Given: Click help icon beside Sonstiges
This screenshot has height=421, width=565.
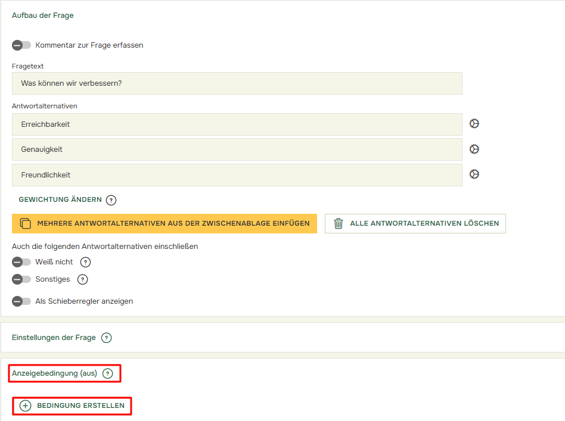Looking at the screenshot, I should (x=83, y=279).
